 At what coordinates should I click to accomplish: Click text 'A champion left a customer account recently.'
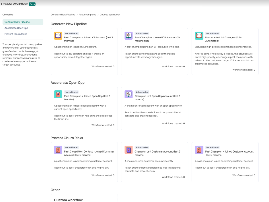(x=149, y=161)
